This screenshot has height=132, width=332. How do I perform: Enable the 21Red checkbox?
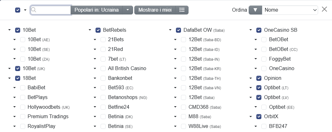(x=103, y=49)
